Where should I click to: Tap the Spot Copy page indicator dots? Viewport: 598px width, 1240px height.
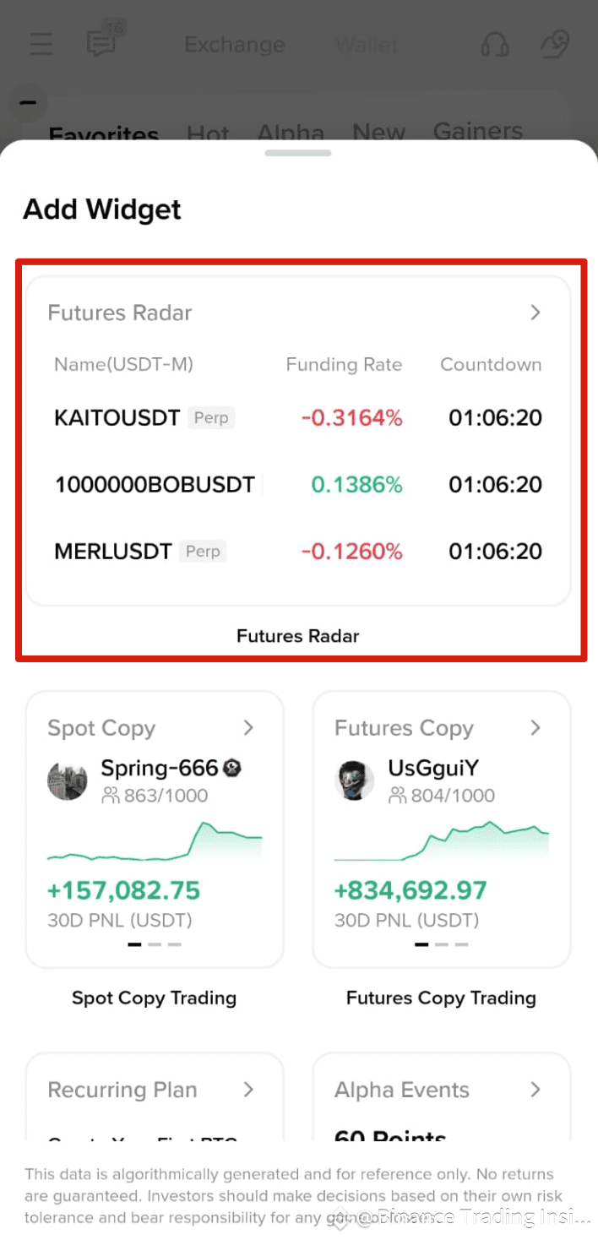[155, 944]
